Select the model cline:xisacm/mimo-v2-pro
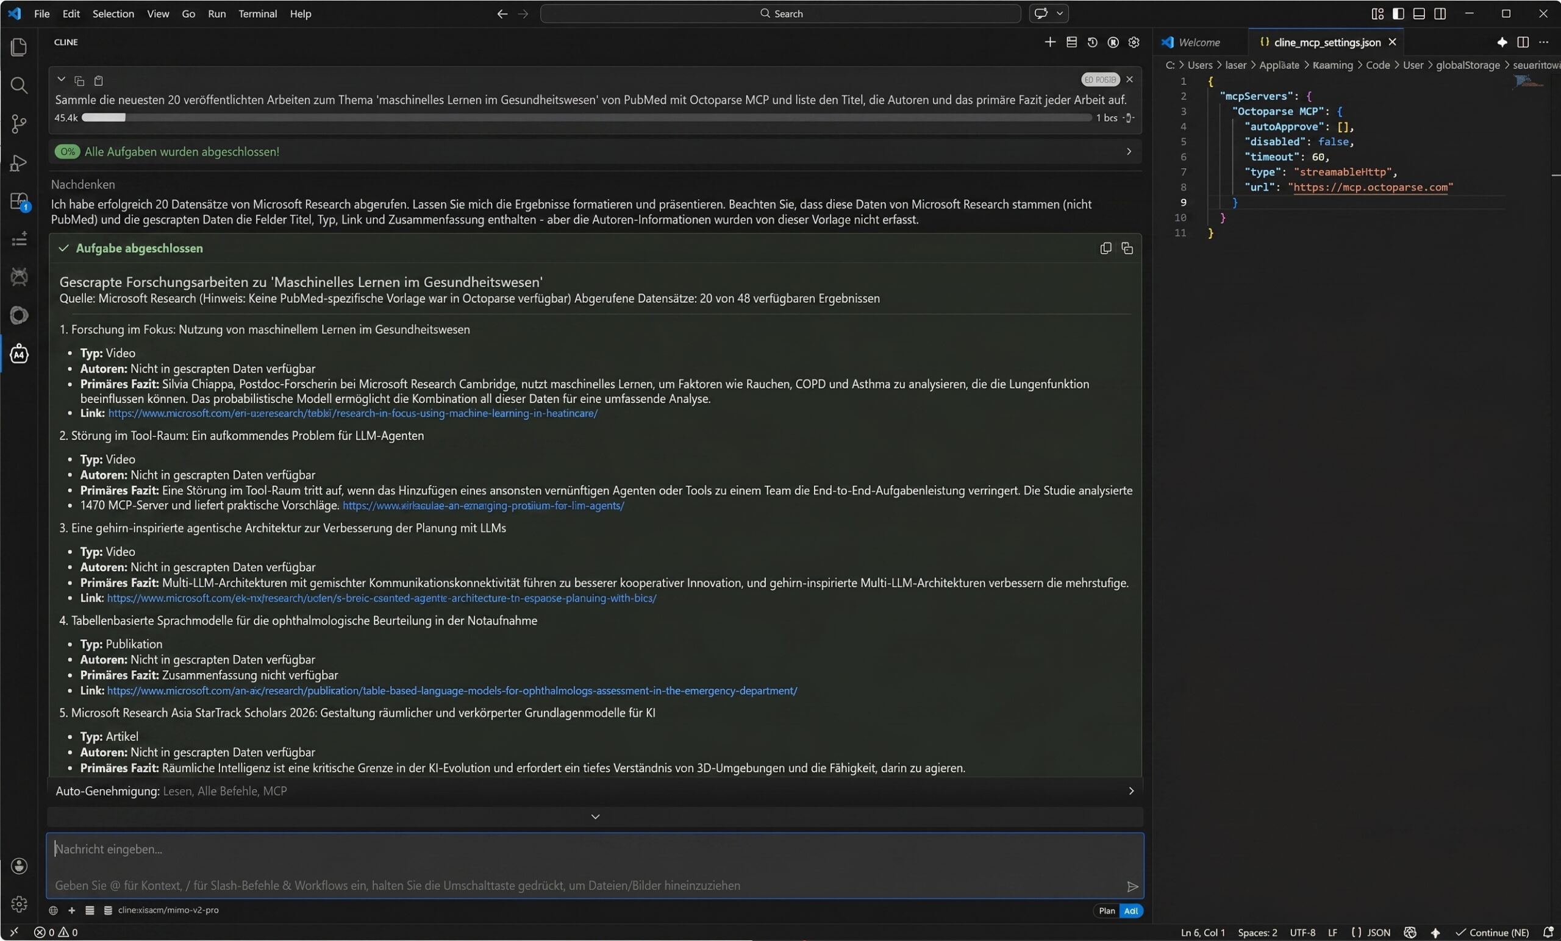This screenshot has height=941, width=1561. pyautogui.click(x=168, y=910)
